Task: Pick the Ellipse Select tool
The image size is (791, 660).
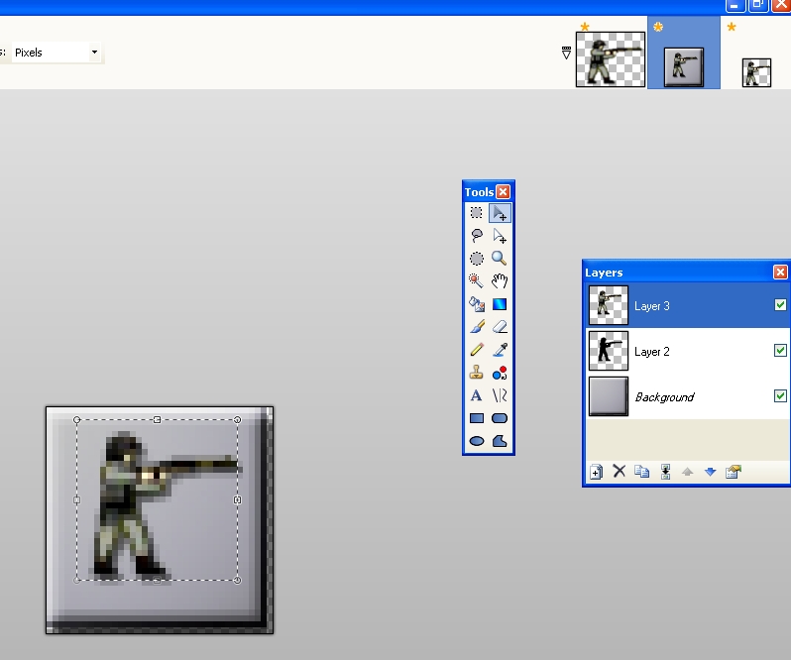Action: pyautogui.click(x=476, y=258)
